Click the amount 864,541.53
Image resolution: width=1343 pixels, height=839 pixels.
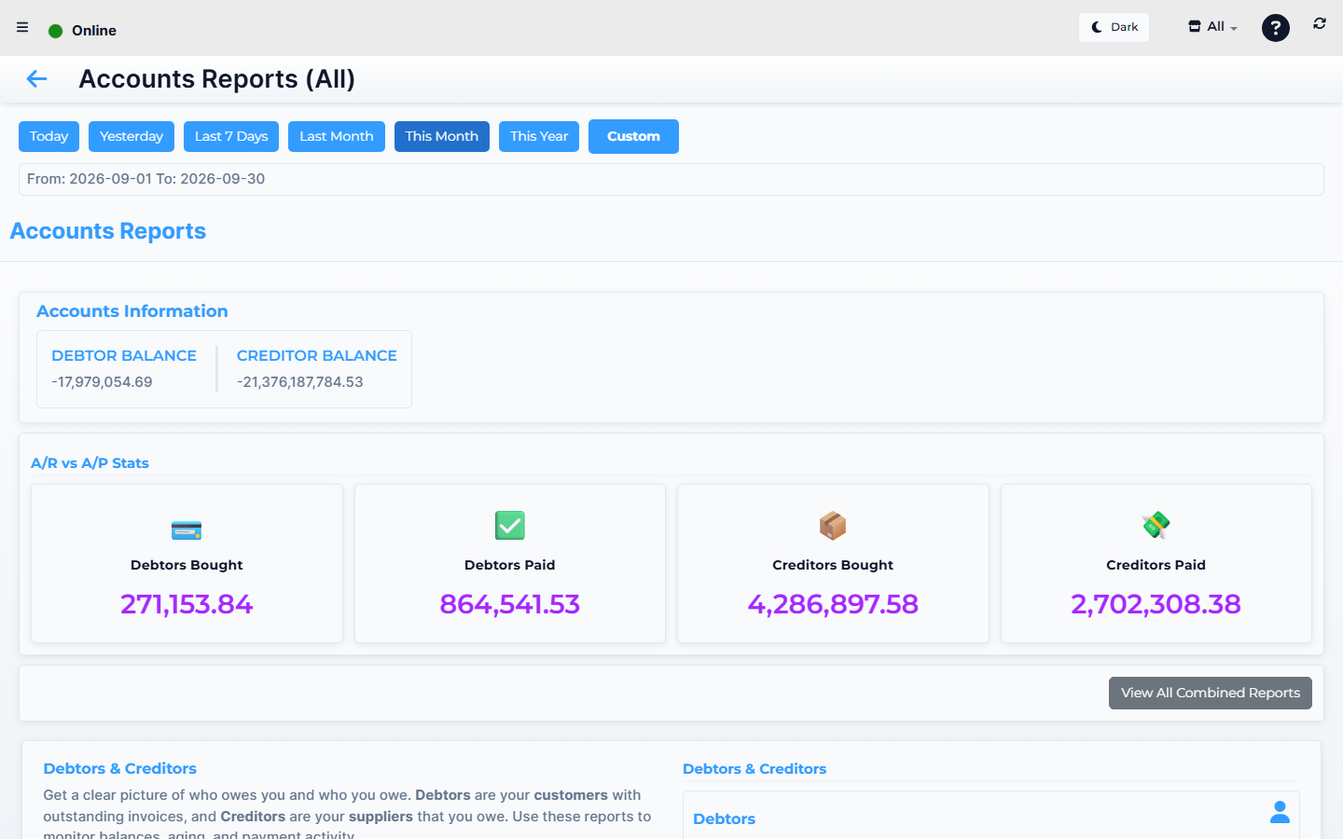click(510, 604)
